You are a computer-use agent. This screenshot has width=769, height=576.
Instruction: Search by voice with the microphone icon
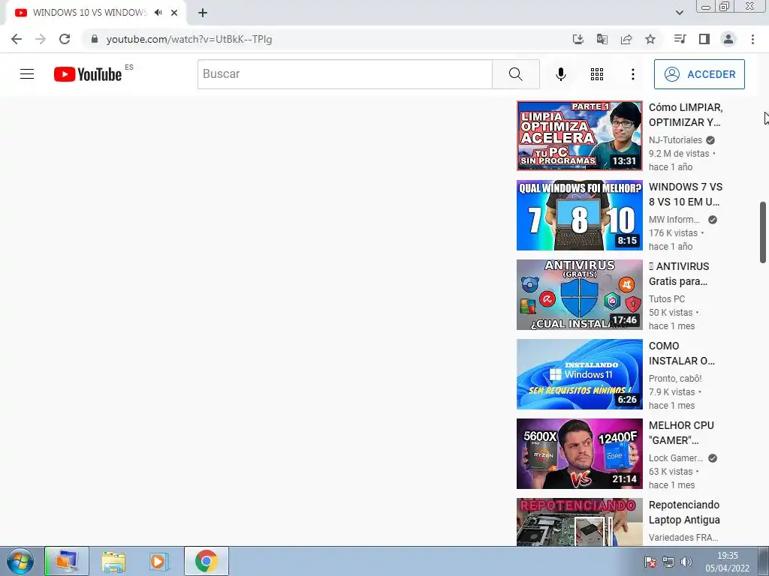tap(561, 74)
